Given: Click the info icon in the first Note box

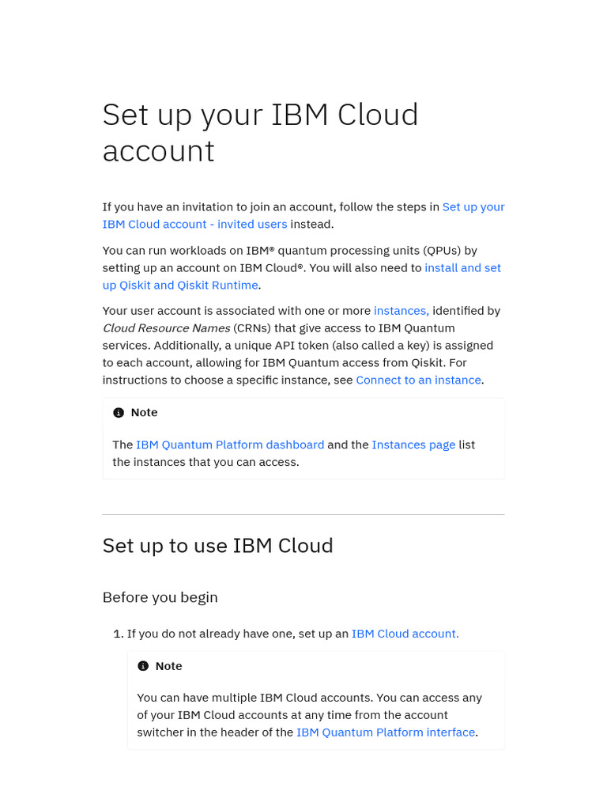Looking at the screenshot, I should [x=119, y=413].
